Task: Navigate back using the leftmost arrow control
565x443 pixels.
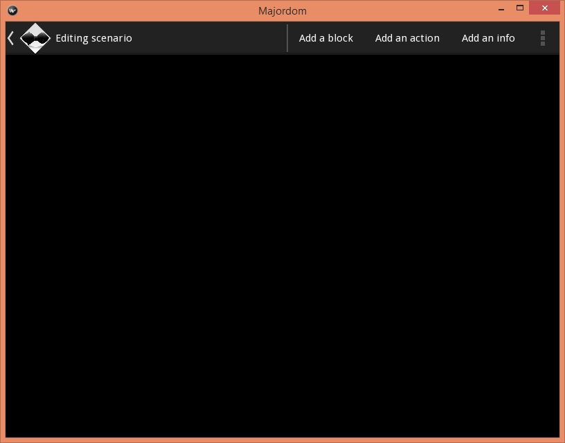Action: [x=9, y=38]
